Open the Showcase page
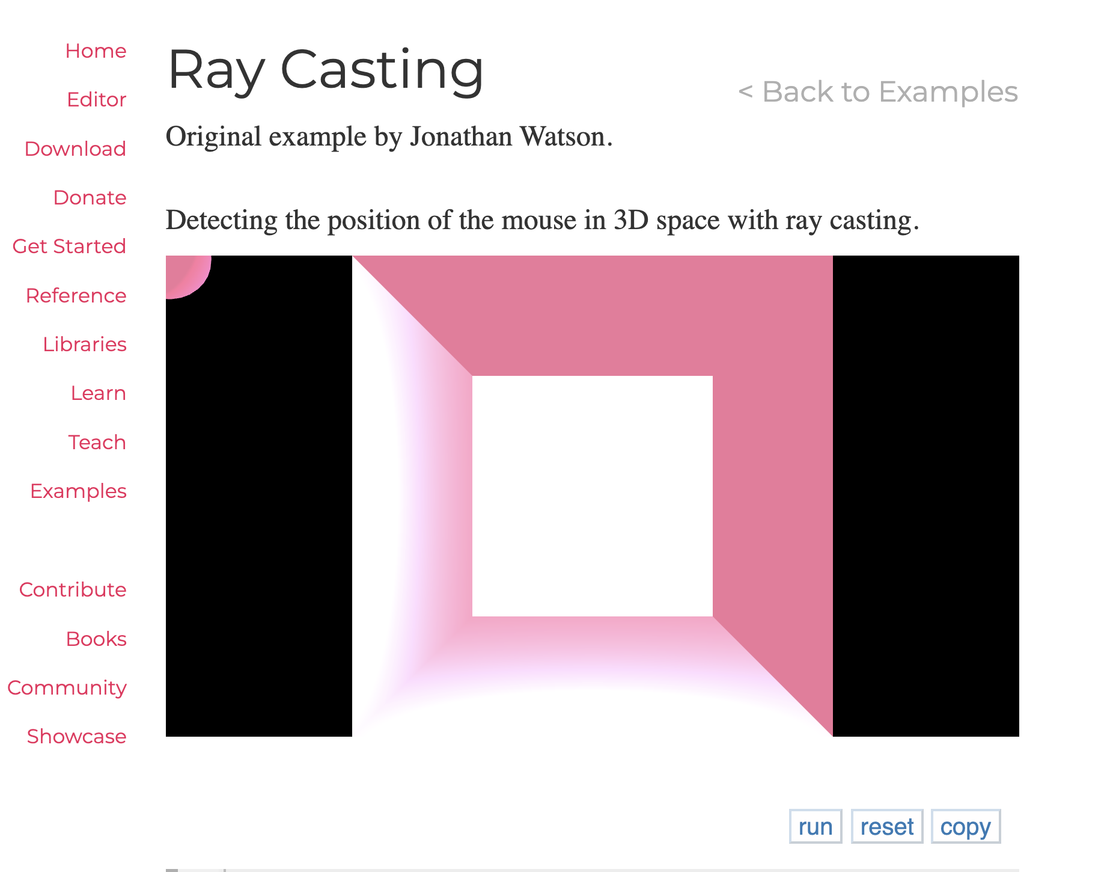The image size is (1119, 872). pos(76,736)
